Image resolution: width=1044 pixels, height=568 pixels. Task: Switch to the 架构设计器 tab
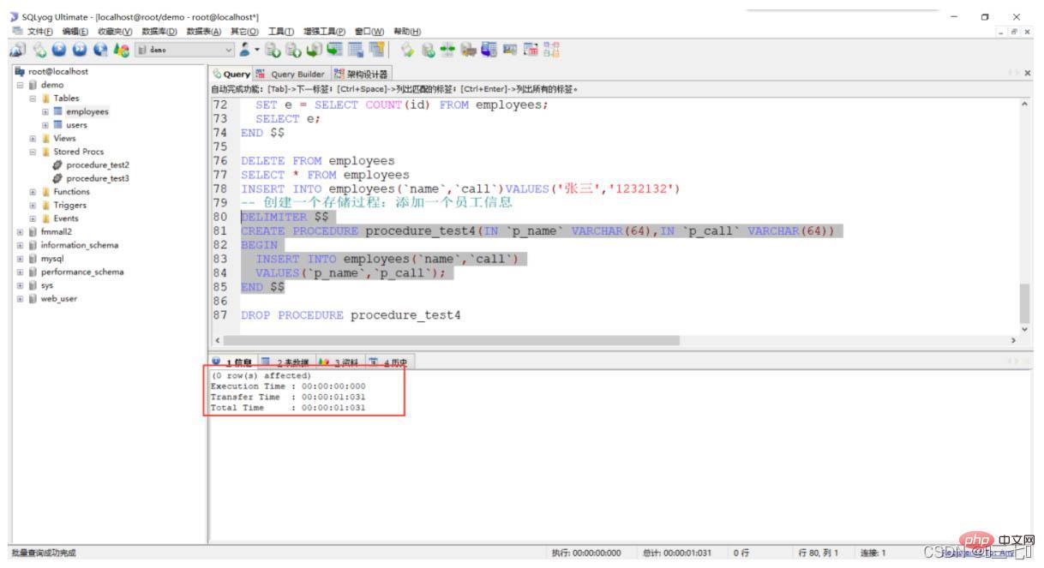click(x=365, y=74)
